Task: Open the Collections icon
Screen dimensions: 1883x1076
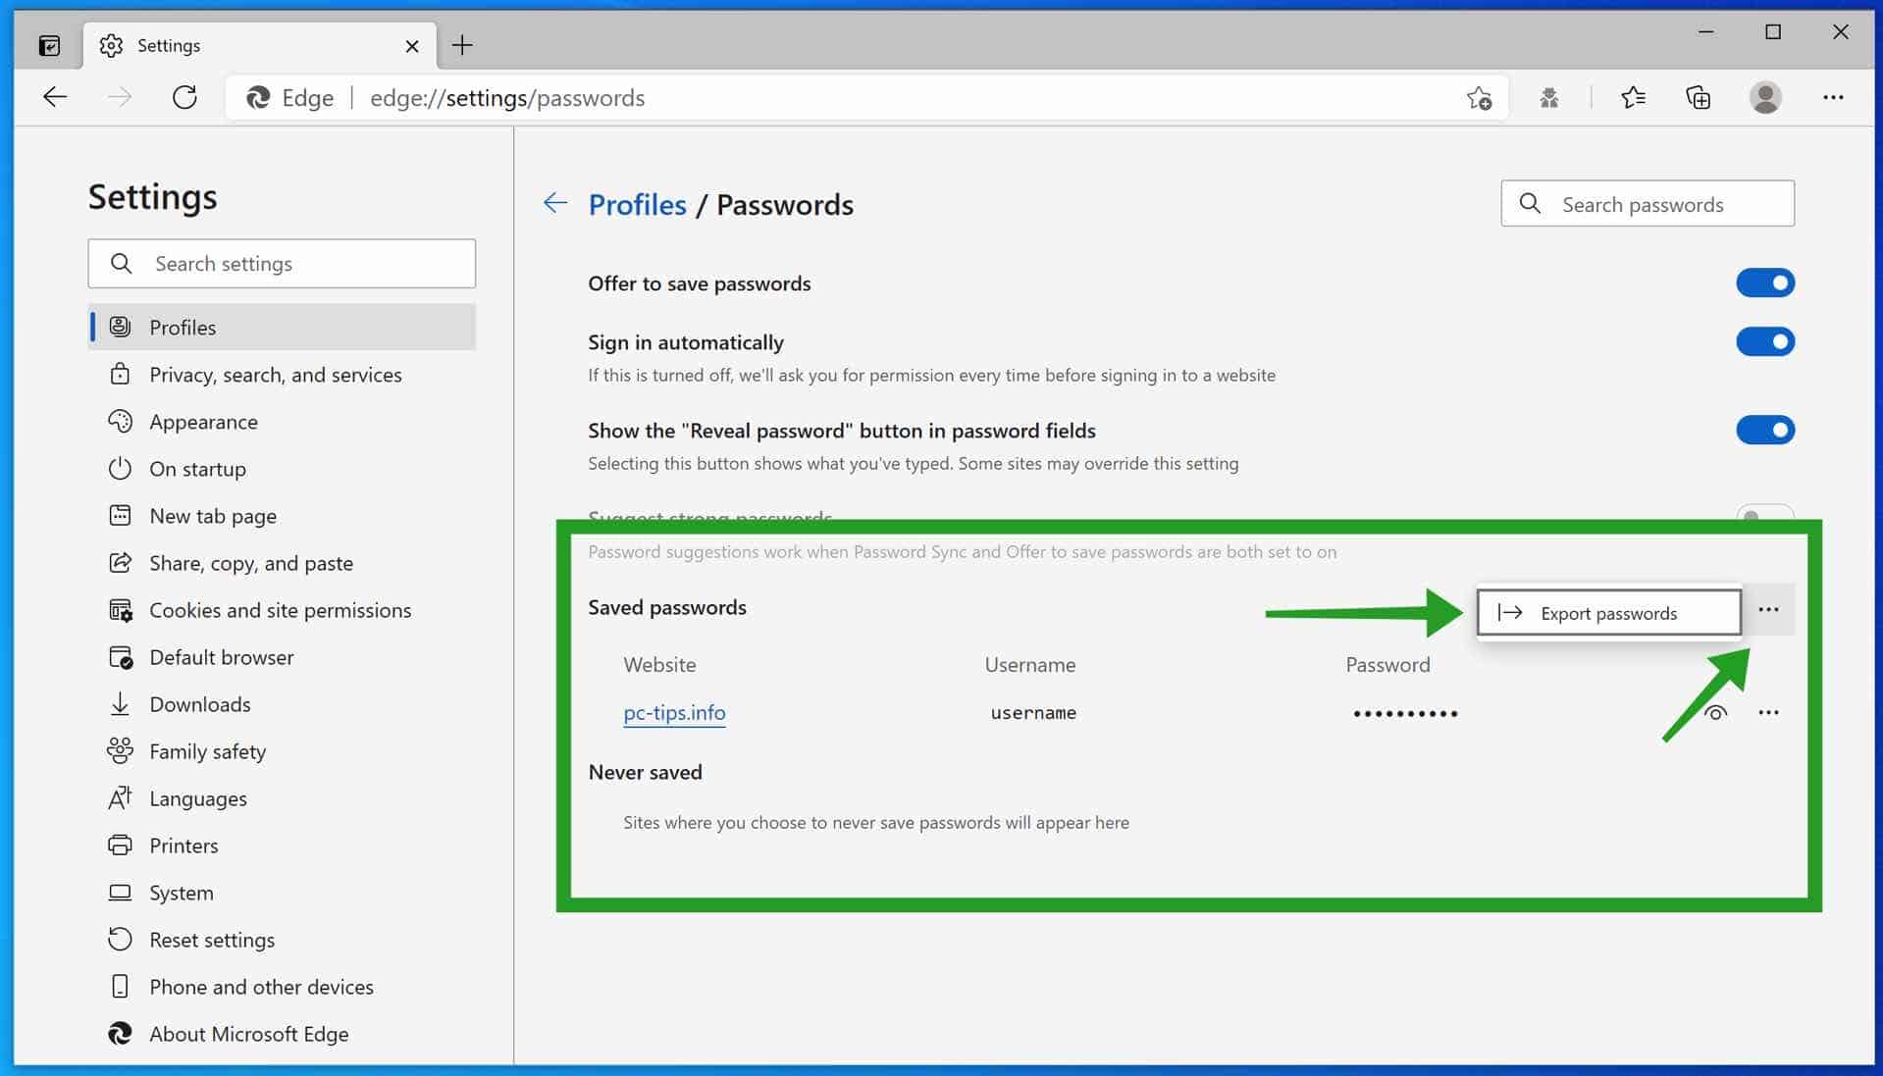Action: pyautogui.click(x=1698, y=98)
